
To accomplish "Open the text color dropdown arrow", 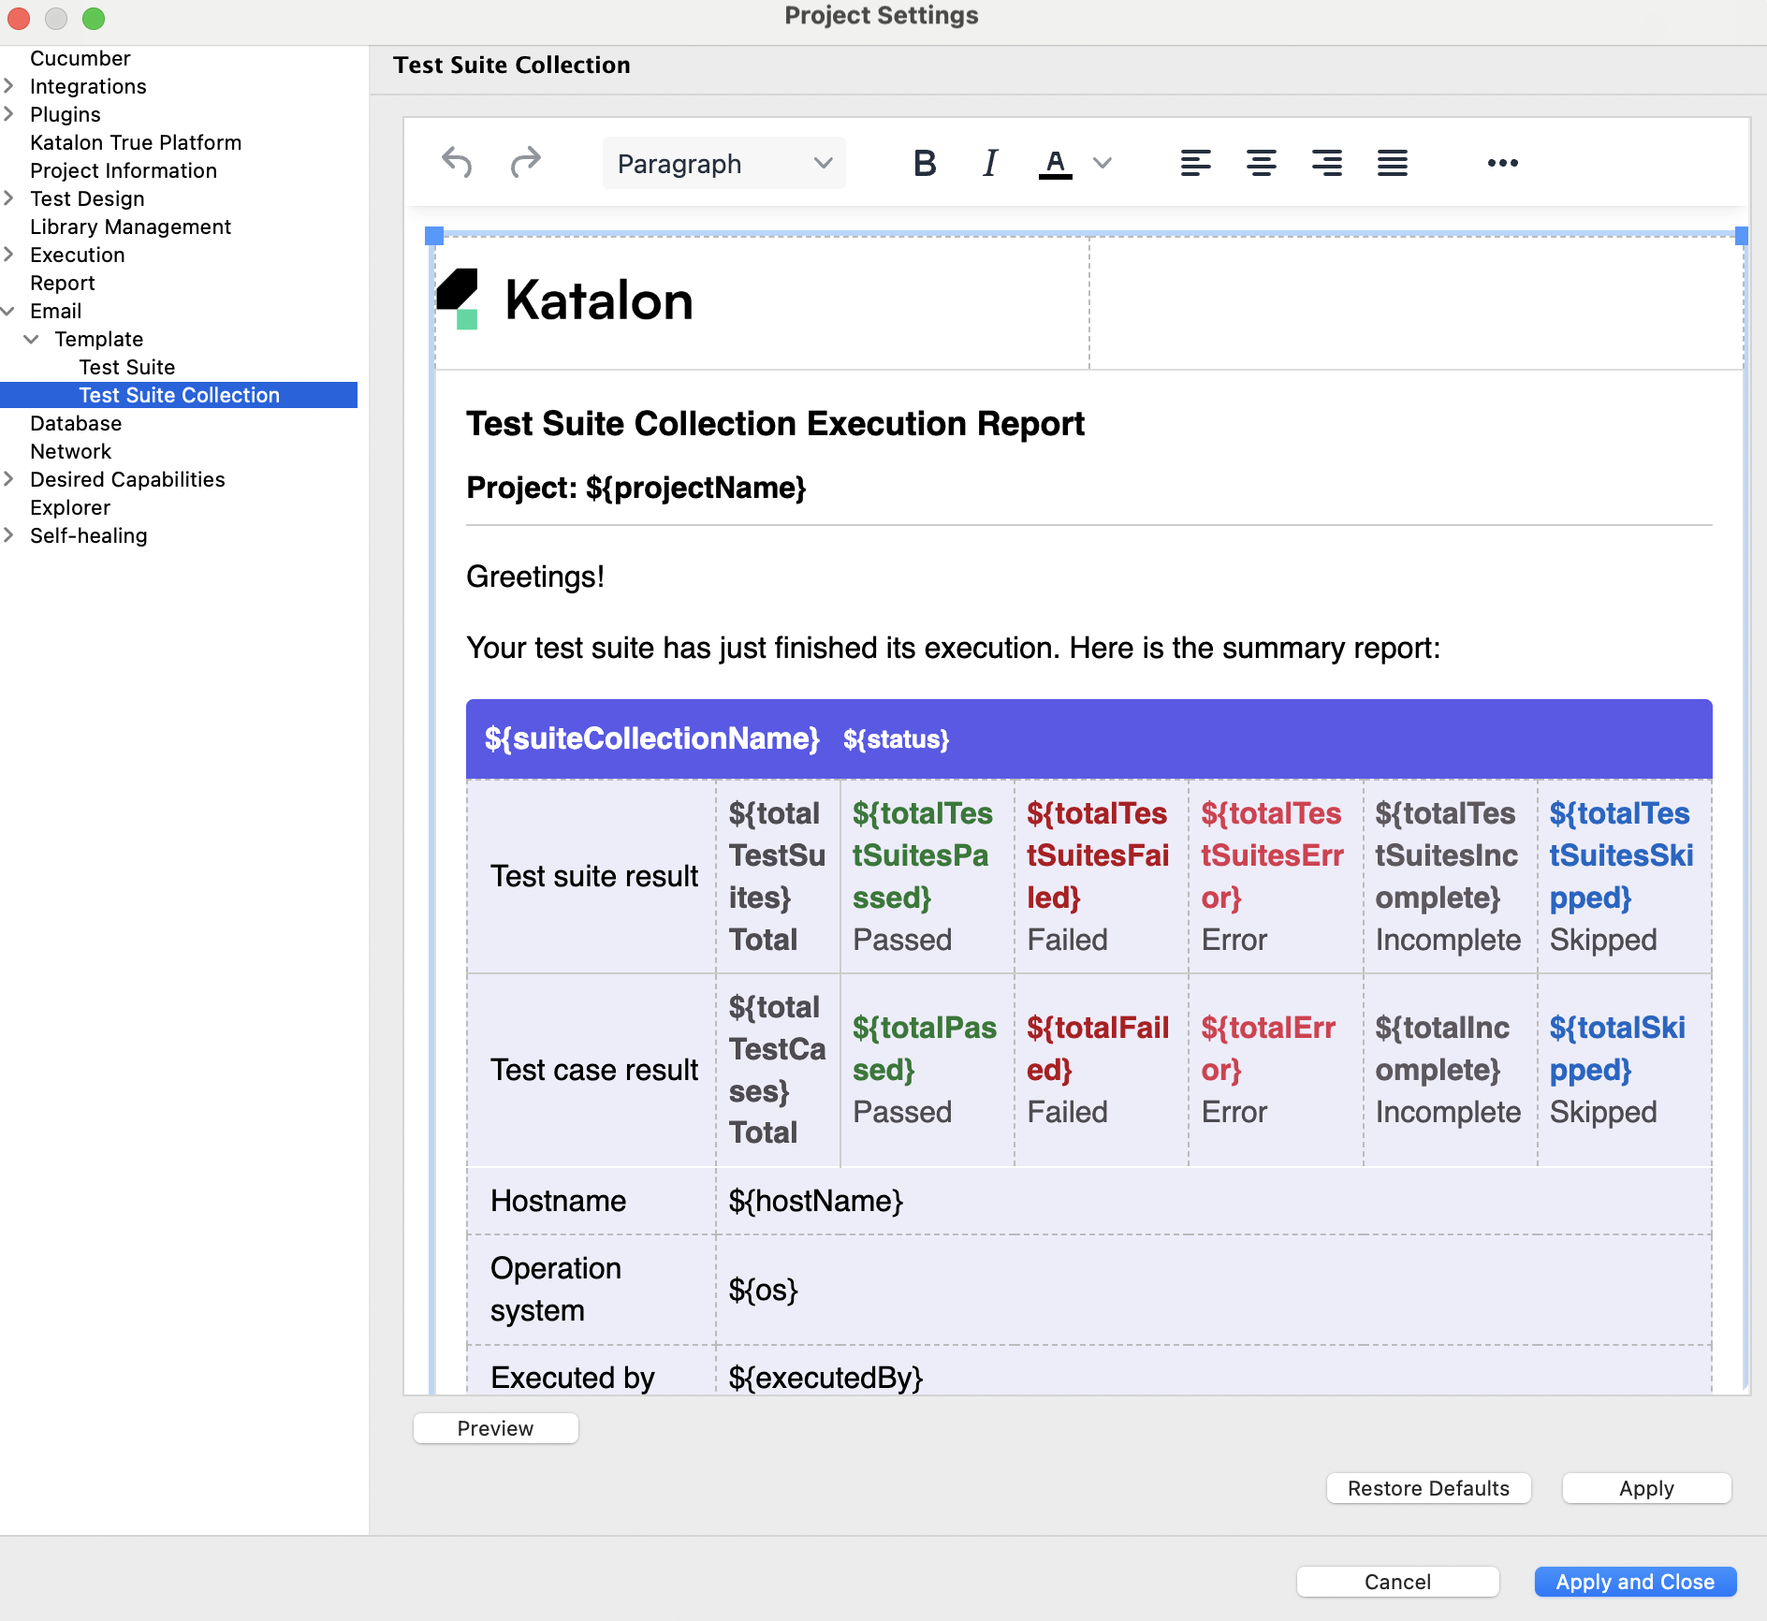I will pos(1103,163).
